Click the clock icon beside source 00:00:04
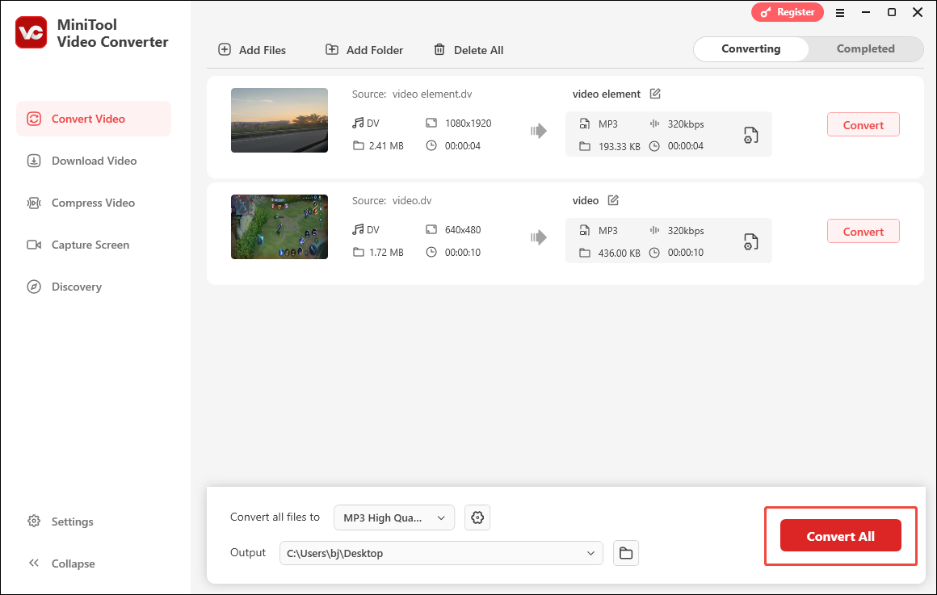This screenshot has width=937, height=595. tap(431, 145)
